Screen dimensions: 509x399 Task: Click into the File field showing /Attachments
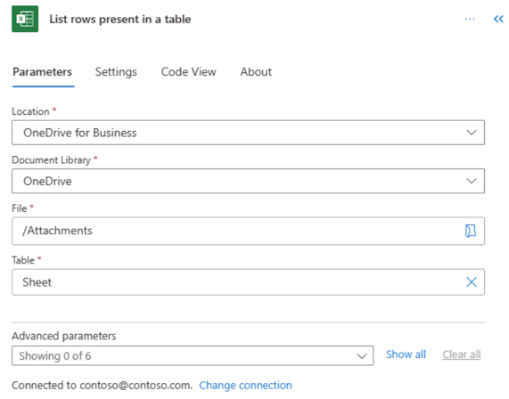click(x=249, y=231)
